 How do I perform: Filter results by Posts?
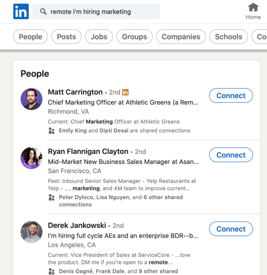[x=66, y=37]
